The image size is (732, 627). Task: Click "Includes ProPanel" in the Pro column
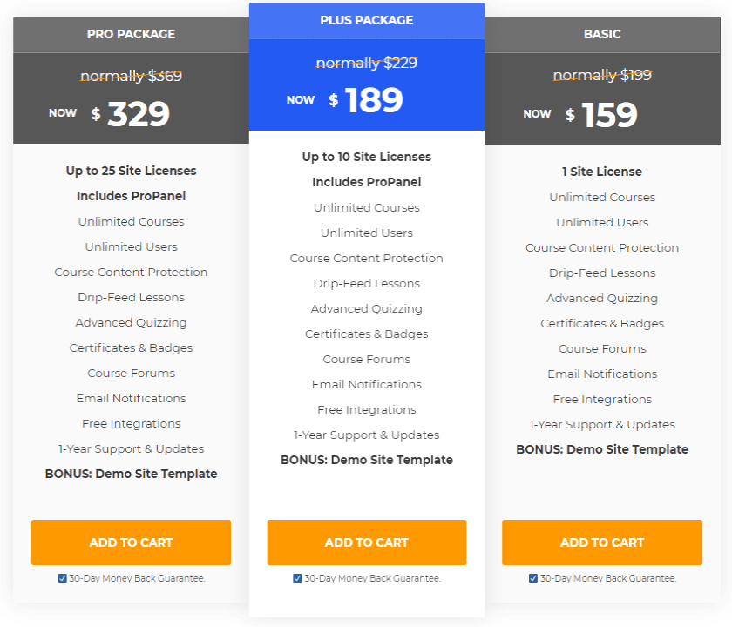131,196
